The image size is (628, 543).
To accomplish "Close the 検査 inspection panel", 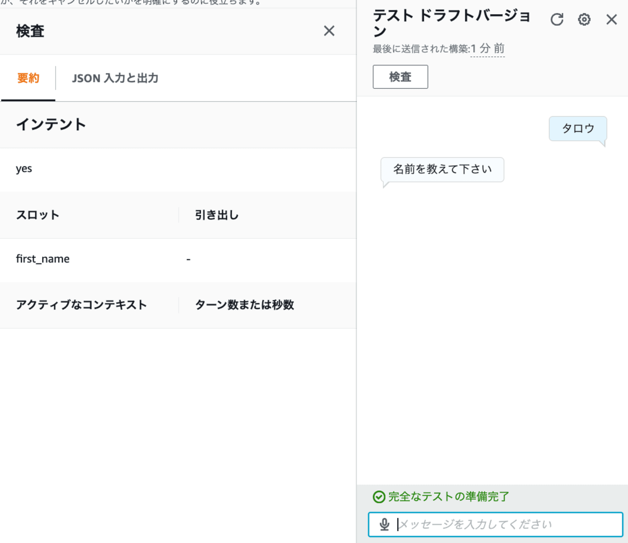I will point(329,31).
